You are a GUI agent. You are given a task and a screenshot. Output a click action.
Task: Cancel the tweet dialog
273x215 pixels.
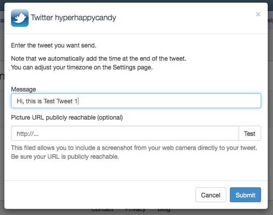210,195
